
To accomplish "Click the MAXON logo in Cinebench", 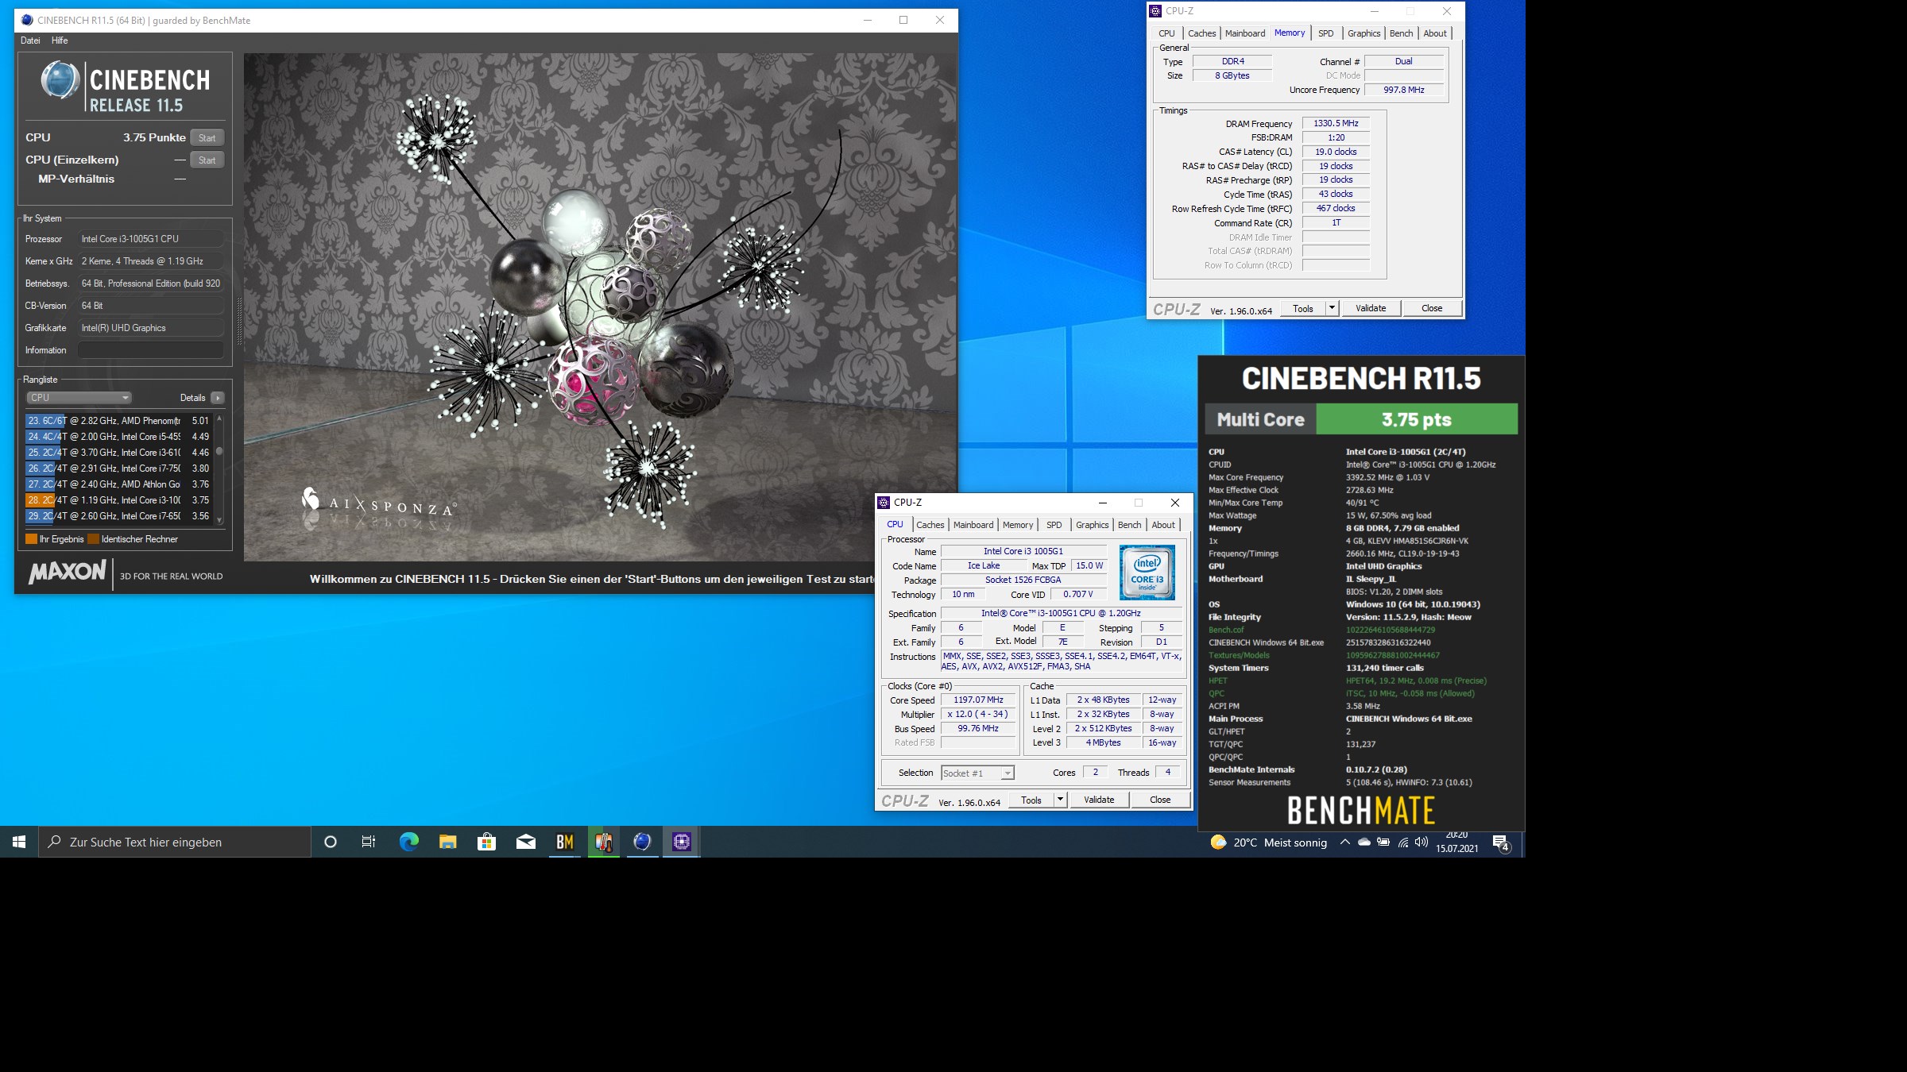I will tap(68, 572).
